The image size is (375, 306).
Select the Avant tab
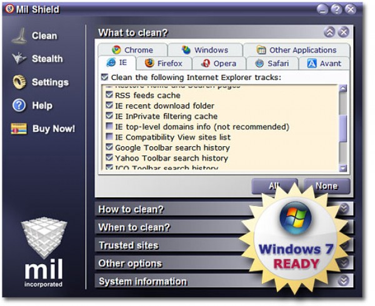[x=324, y=63]
